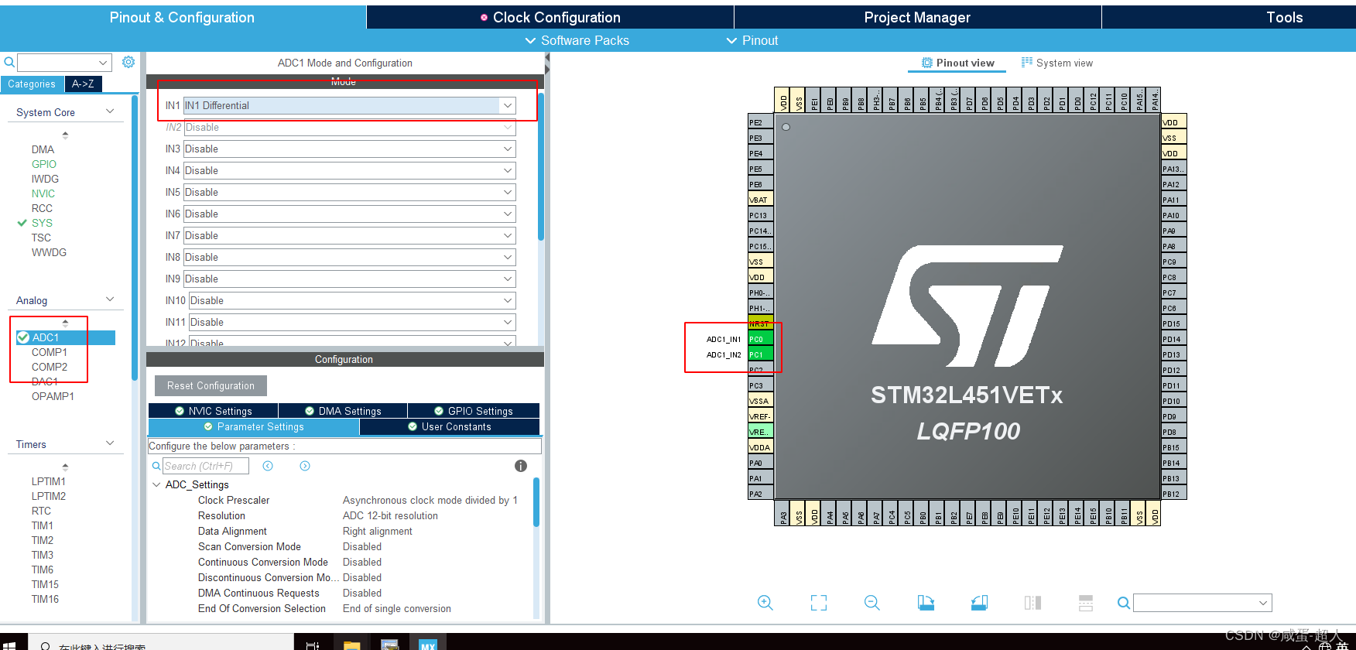Select RTC in Timers list
Image resolution: width=1356 pixels, height=650 pixels.
pos(41,511)
